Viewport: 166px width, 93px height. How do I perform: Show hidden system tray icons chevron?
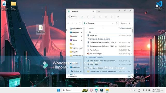[130, 90]
